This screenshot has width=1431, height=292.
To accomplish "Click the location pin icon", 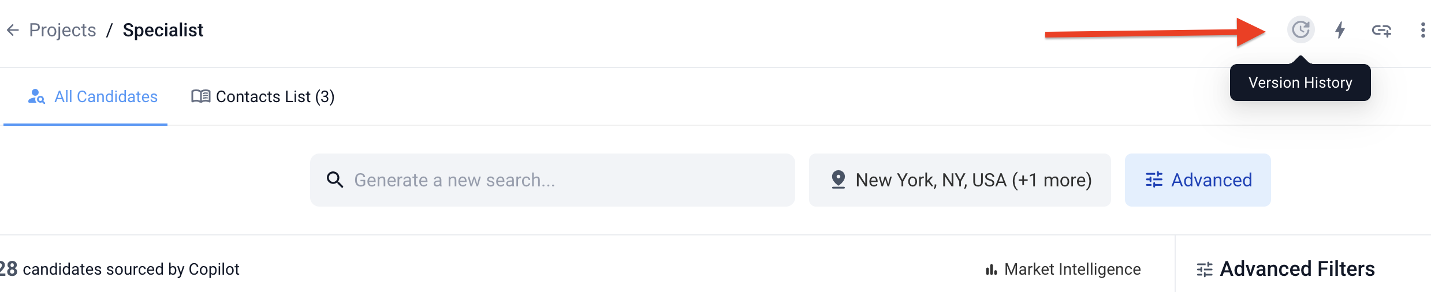I will click(x=839, y=180).
